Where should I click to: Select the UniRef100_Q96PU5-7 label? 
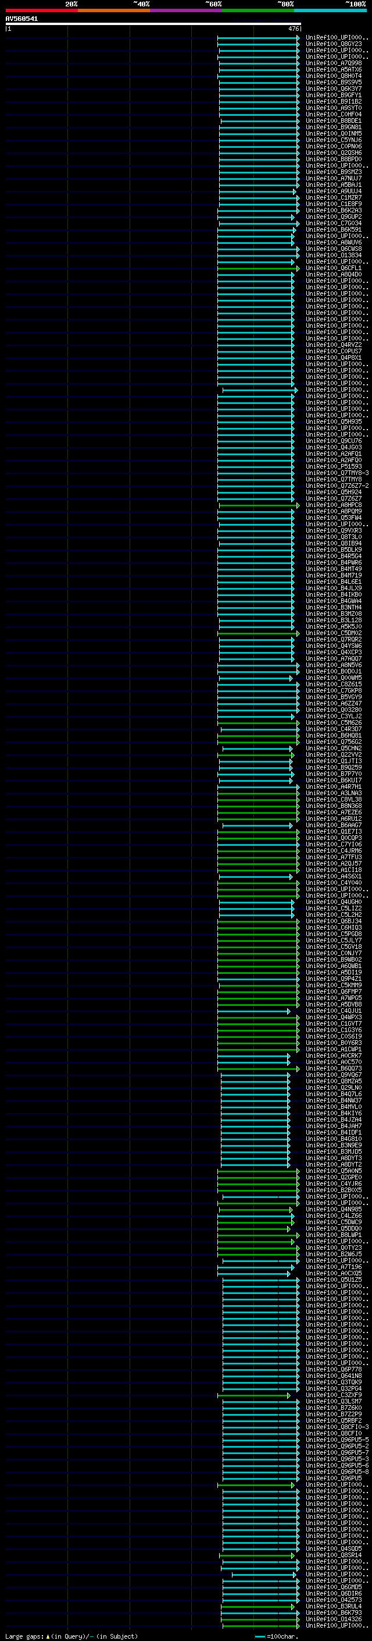(x=337, y=1452)
